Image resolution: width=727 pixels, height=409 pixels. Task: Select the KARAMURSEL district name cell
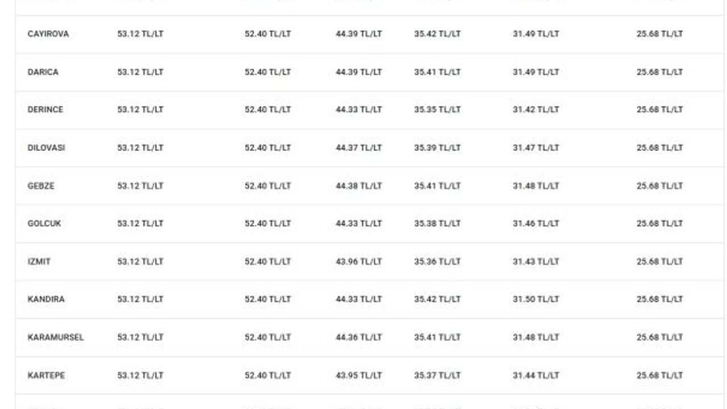(x=56, y=337)
